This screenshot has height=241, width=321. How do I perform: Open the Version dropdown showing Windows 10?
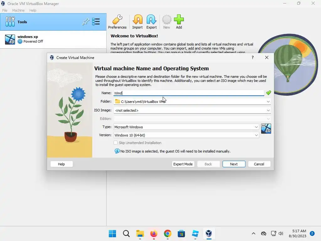186,135
